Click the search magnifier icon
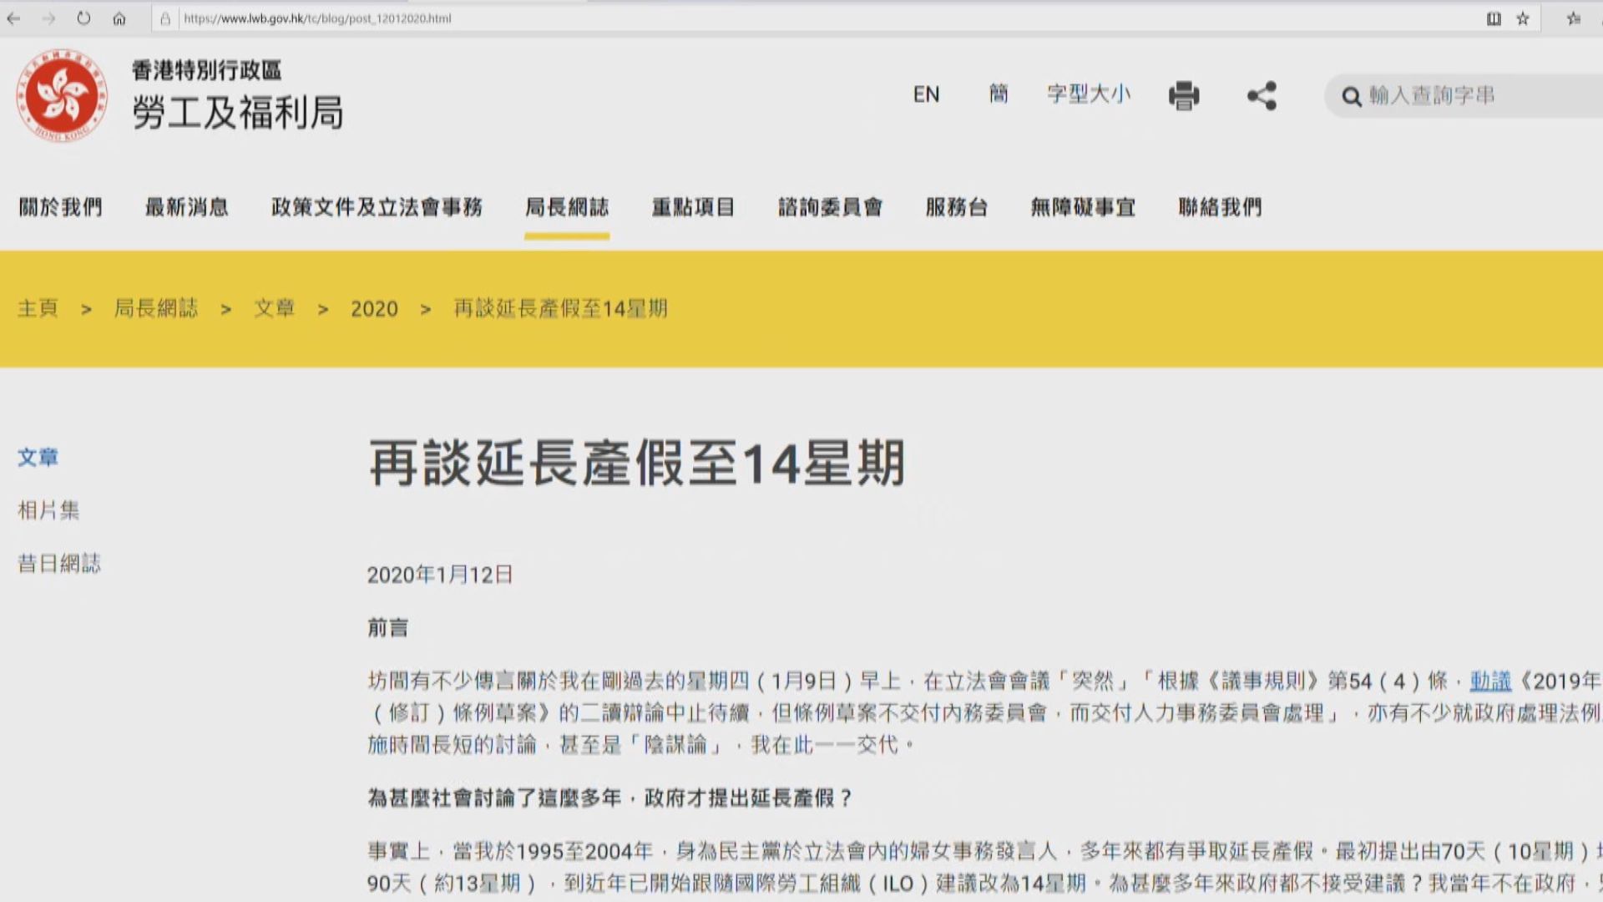This screenshot has height=902, width=1603. 1351,97
